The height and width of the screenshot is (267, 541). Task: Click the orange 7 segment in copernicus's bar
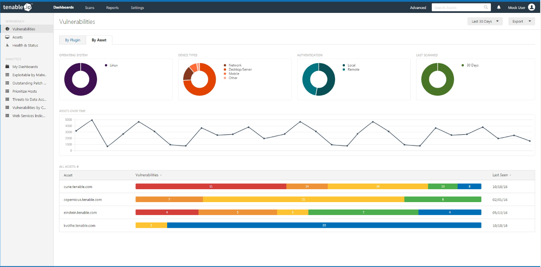(169, 199)
